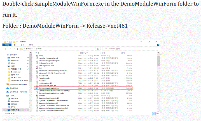Open the 홈 (Home) ribbon tab

pyautogui.click(x=15, y=45)
